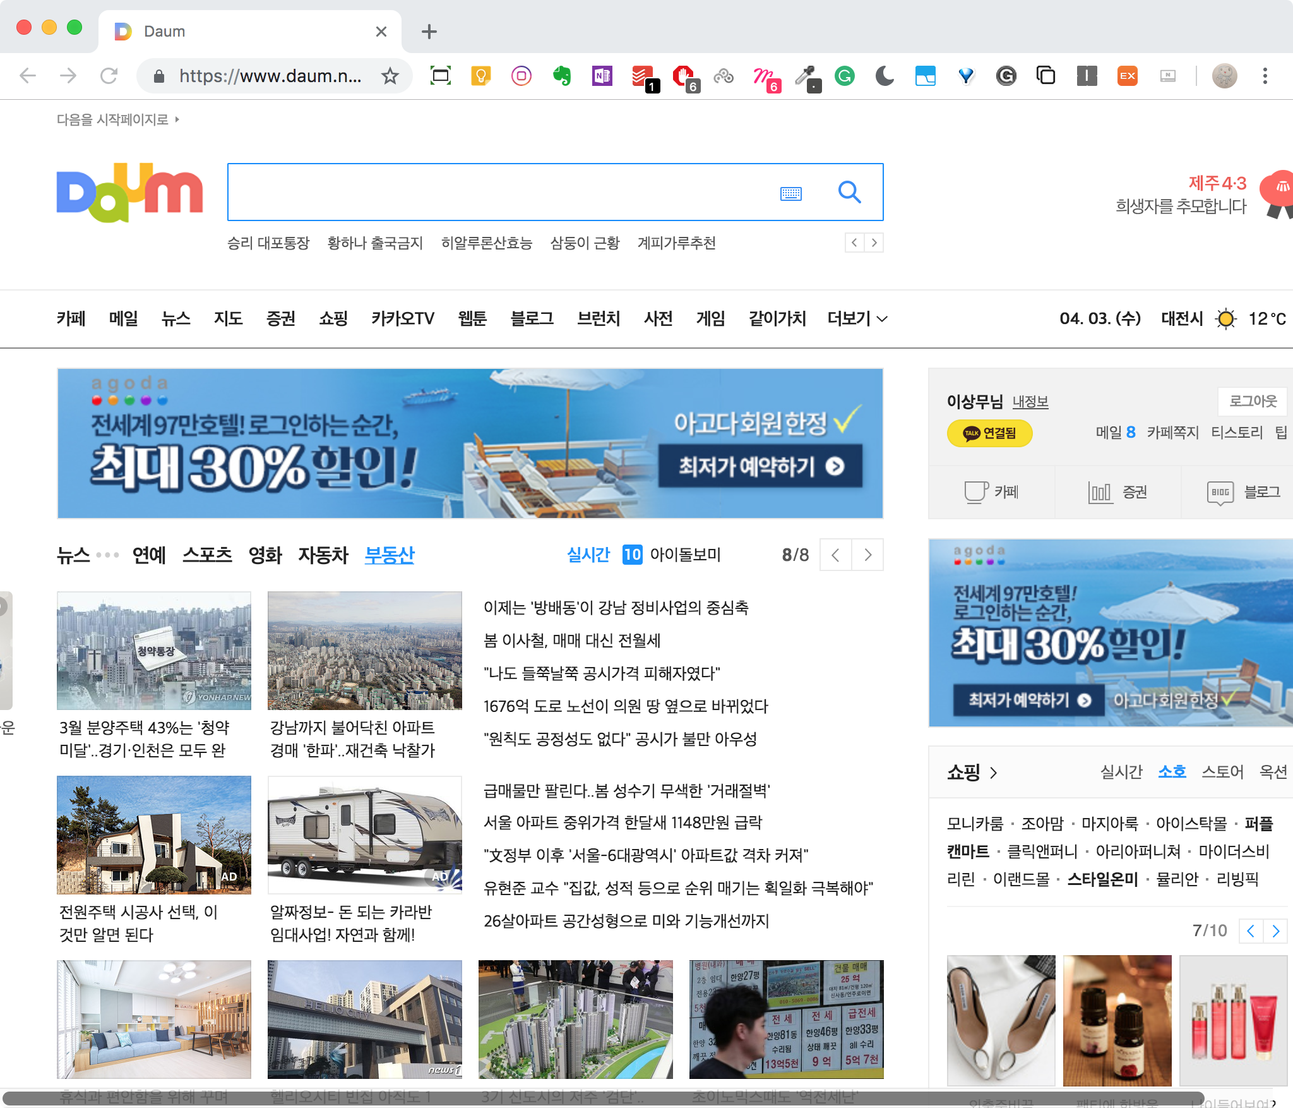Toggle the KakaoTalk 연결됨 connection badge
The height and width of the screenshot is (1108, 1293).
tap(989, 433)
